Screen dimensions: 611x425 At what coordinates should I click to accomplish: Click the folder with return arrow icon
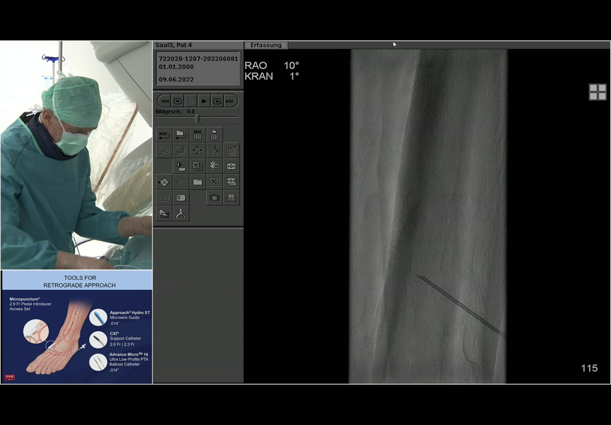[x=181, y=135]
